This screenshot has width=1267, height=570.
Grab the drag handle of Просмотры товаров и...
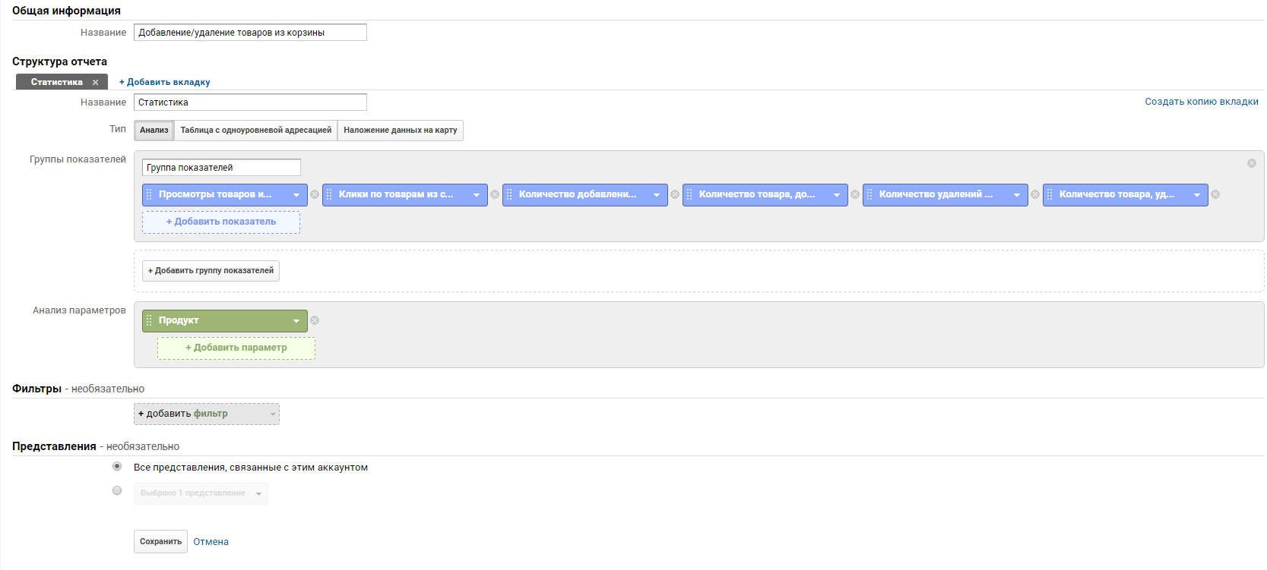149,194
